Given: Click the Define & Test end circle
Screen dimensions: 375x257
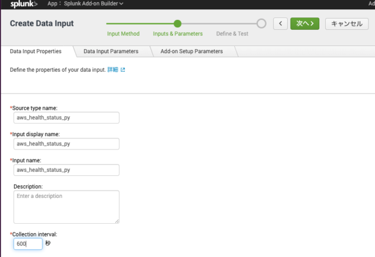Looking at the screenshot, I should point(261,23).
